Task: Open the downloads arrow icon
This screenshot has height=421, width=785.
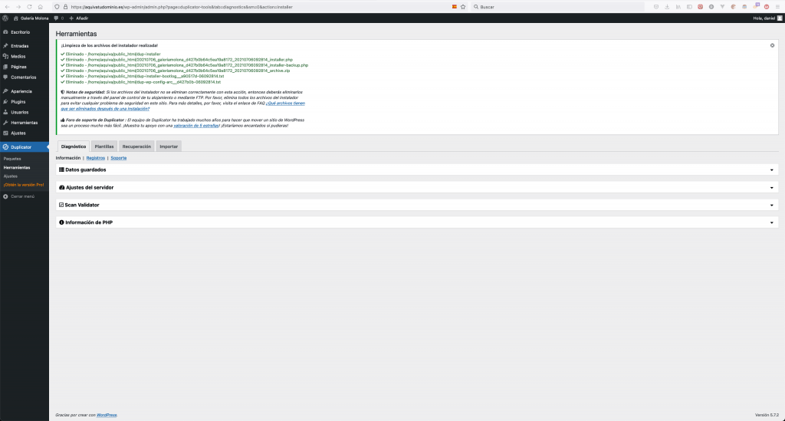Action: point(667,7)
